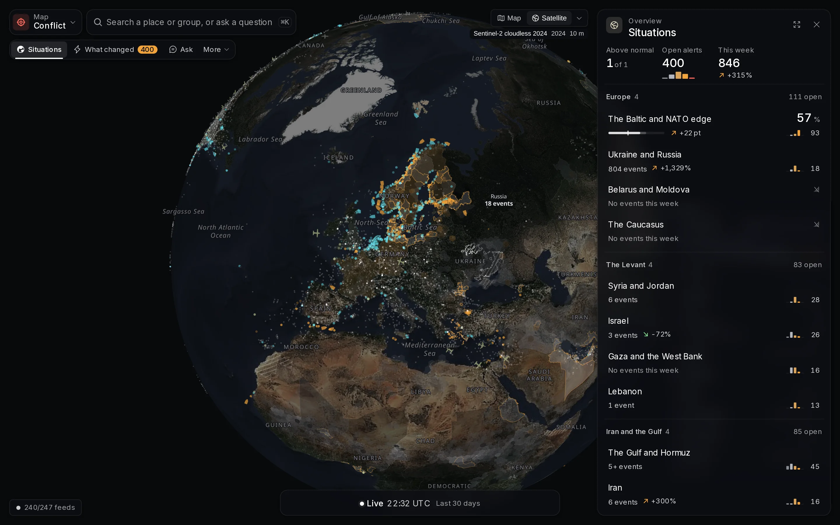
Task: Click the feeds status dot indicator
Action: click(x=18, y=508)
